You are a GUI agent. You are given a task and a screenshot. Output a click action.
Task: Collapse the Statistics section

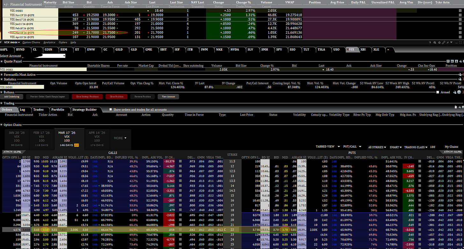pyautogui.click(x=2, y=79)
